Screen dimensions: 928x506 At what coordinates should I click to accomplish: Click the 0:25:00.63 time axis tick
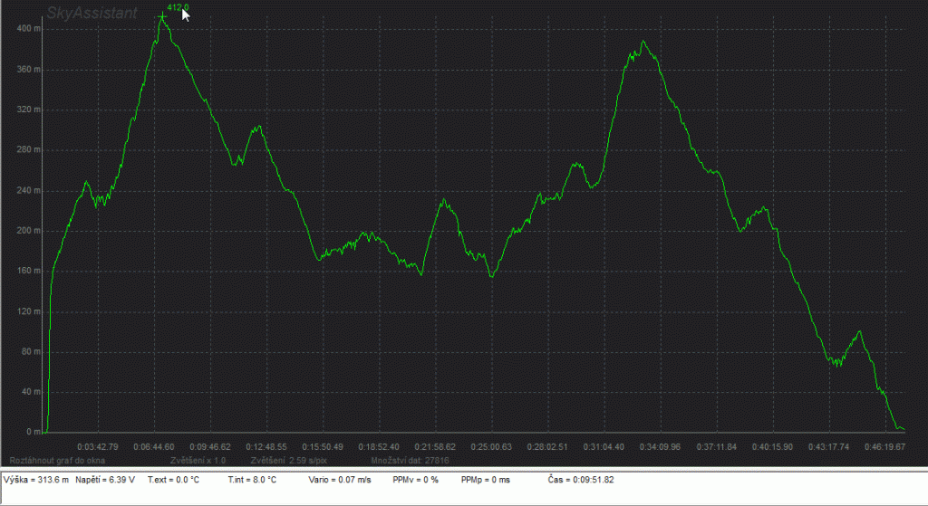(x=492, y=447)
